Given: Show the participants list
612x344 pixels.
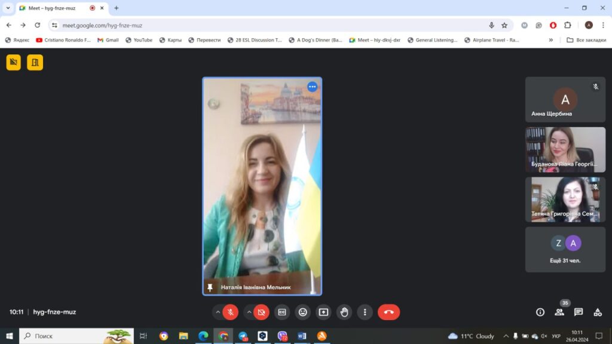Looking at the screenshot, I should [x=559, y=312].
